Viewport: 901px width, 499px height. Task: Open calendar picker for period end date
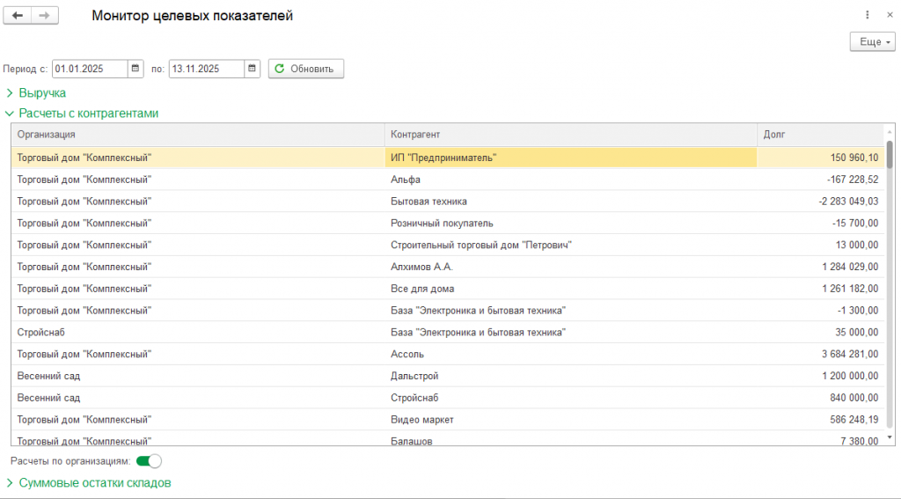point(253,69)
